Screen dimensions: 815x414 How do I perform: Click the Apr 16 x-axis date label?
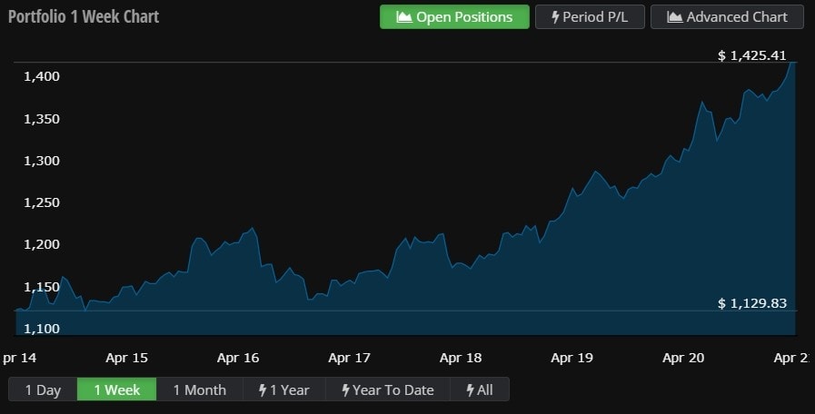(239, 358)
